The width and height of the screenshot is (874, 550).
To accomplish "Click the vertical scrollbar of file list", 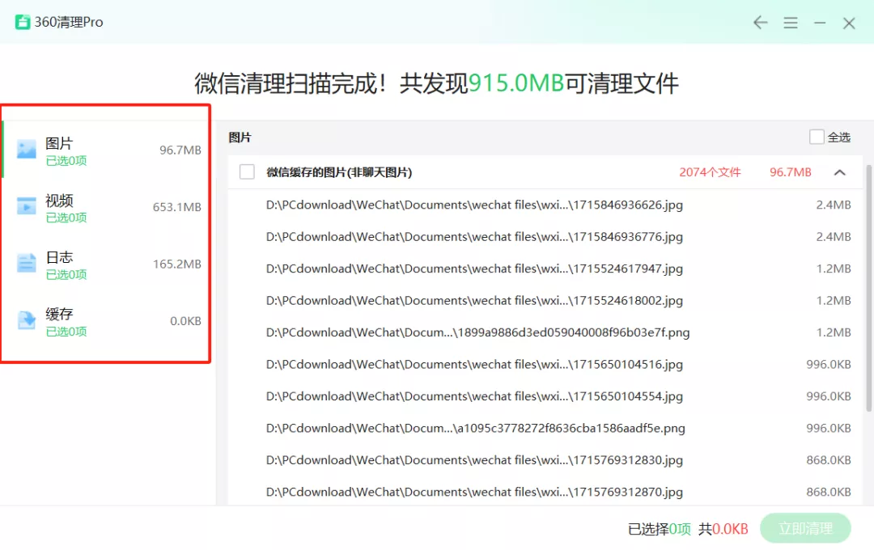I will (868, 288).
